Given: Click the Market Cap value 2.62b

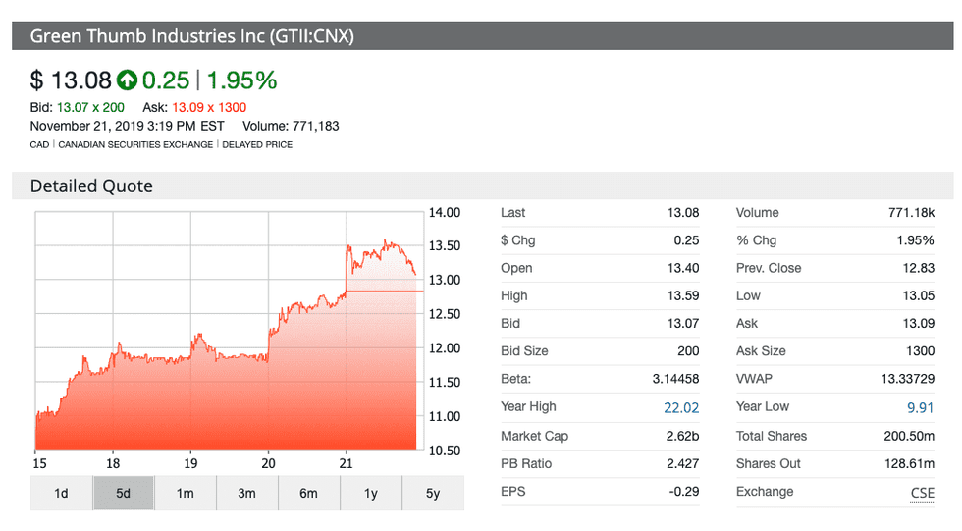Looking at the screenshot, I should tap(682, 436).
